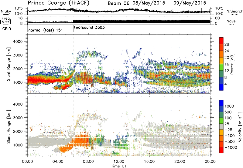
Task: Click the 12 label on power colorbar
Action: pos(227,71)
